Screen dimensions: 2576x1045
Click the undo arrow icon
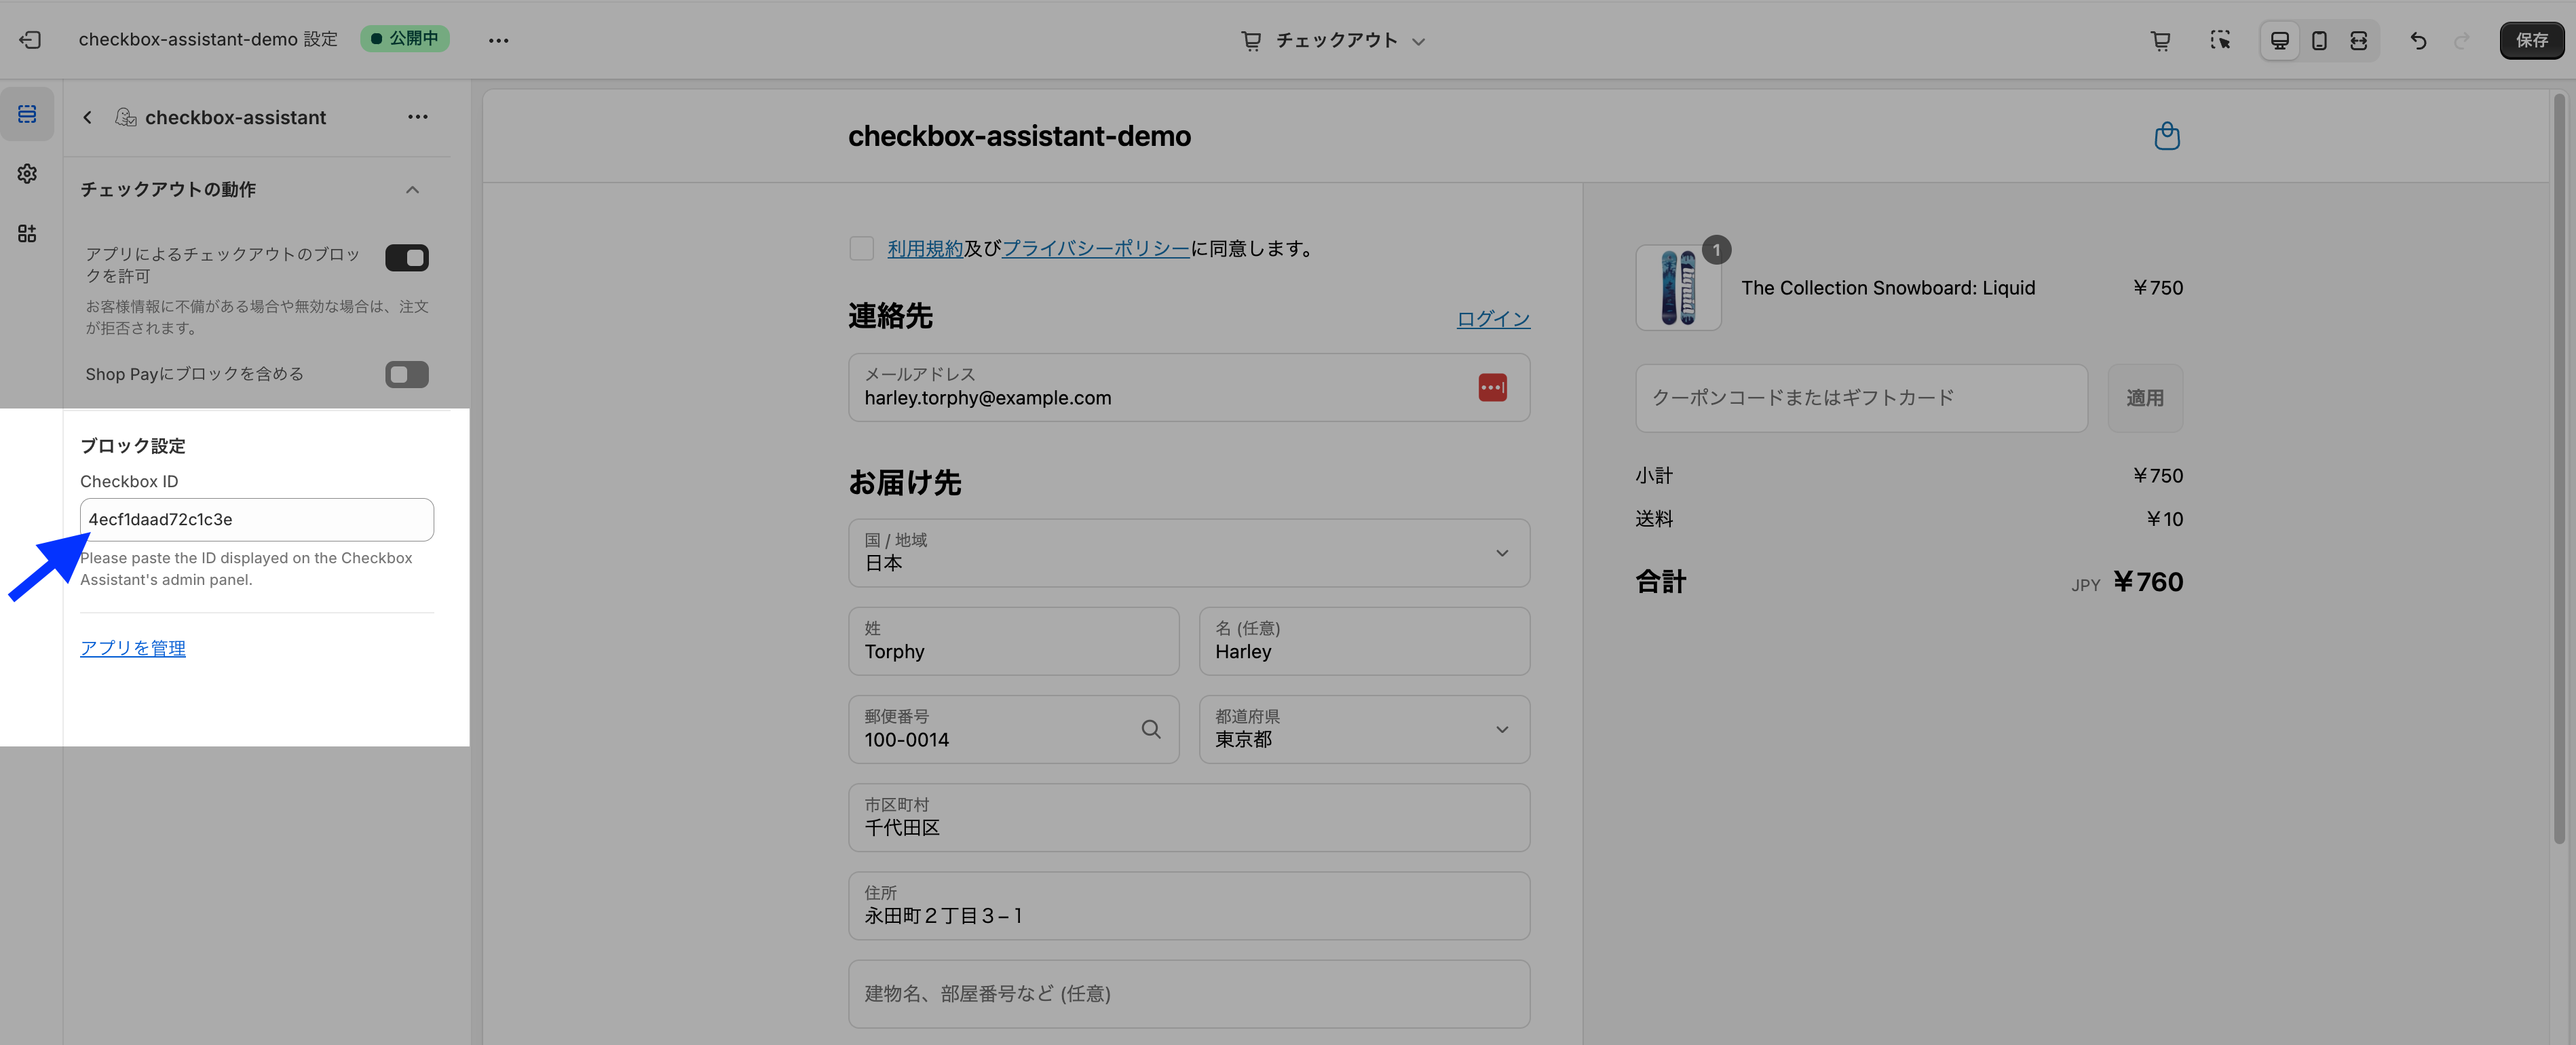2417,41
